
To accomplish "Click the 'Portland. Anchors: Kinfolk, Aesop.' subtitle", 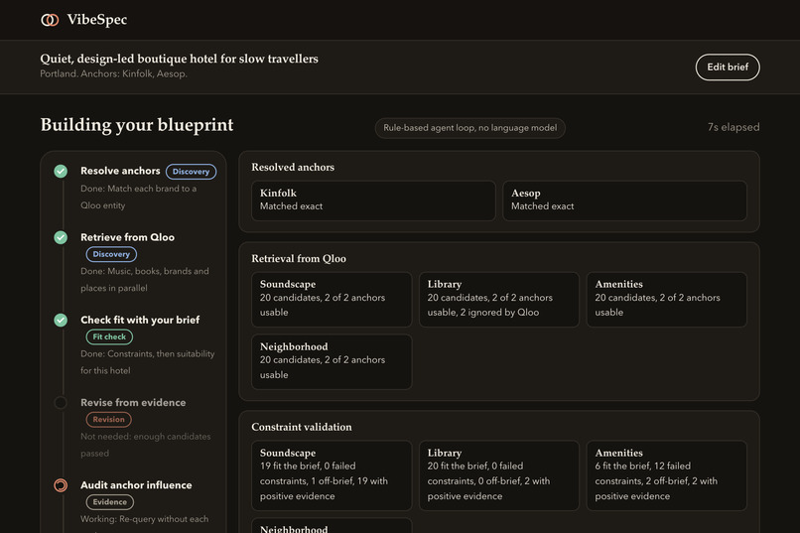I will [x=114, y=74].
